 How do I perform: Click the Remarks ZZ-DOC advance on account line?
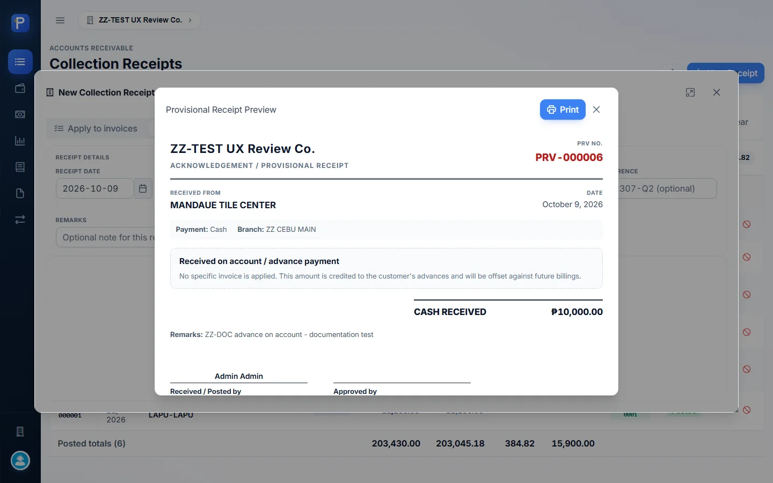(x=272, y=334)
